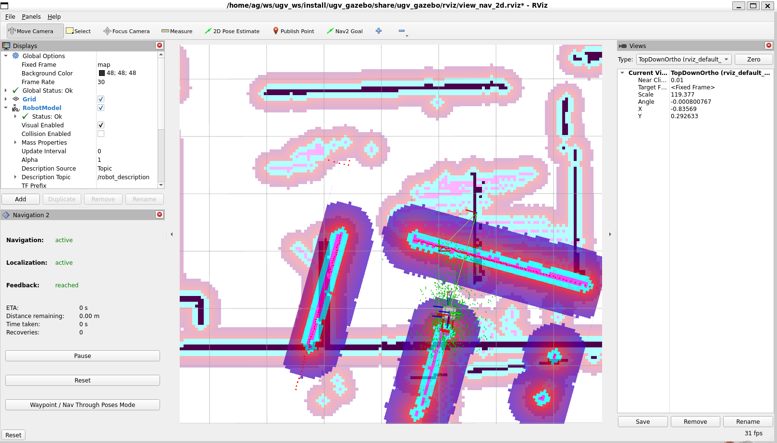Close the Displays panel

click(x=160, y=45)
